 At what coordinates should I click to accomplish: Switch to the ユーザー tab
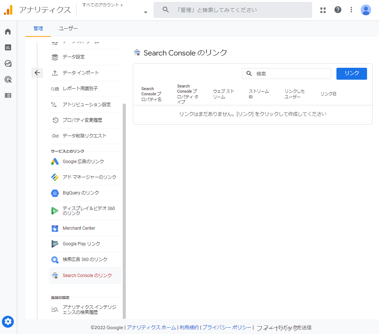[68, 29]
